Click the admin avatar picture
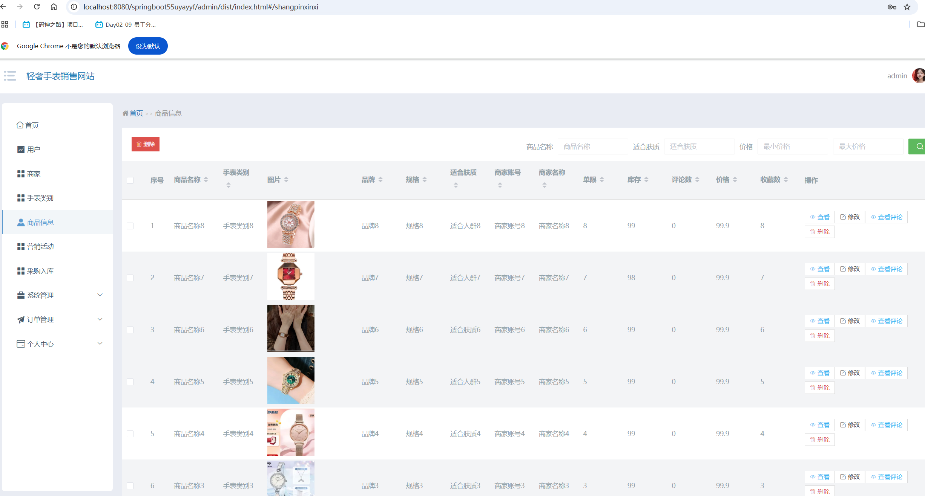Image resolution: width=925 pixels, height=496 pixels. [x=919, y=76]
